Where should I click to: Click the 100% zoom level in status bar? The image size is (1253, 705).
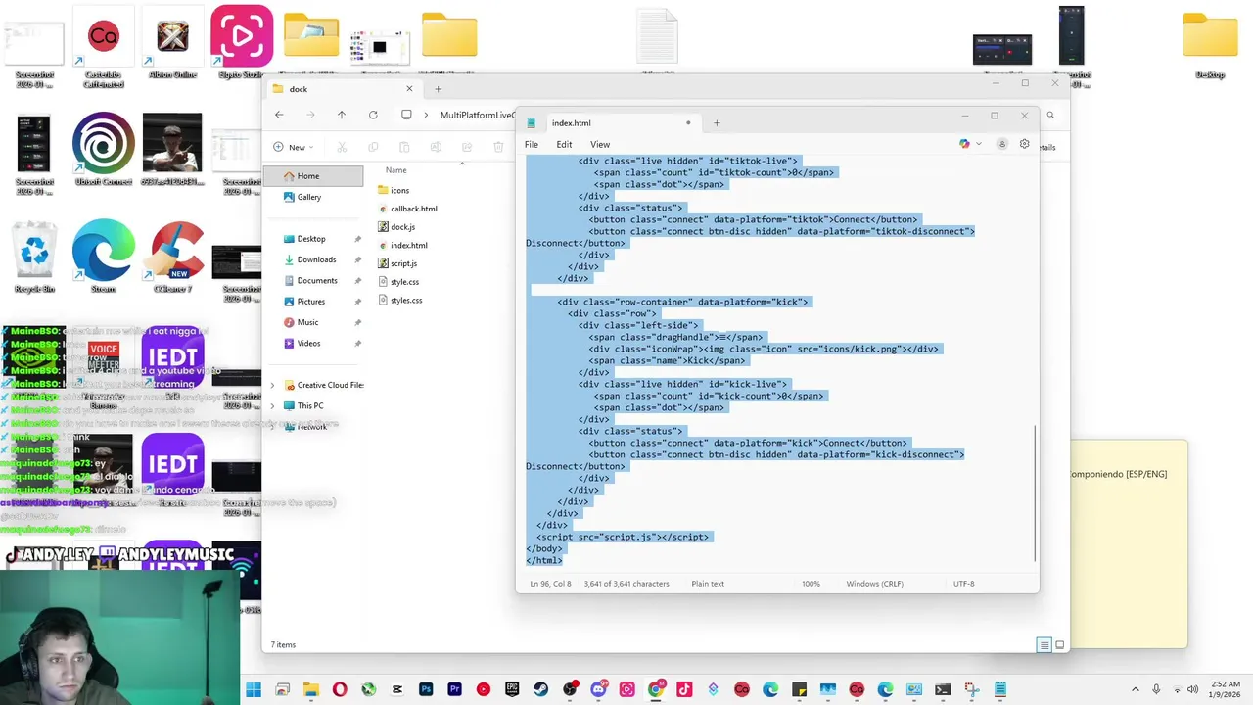pos(811,584)
